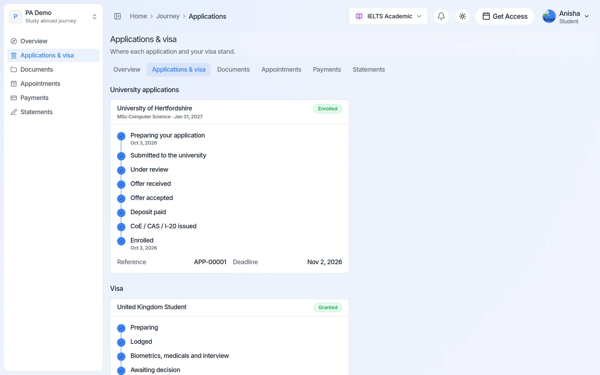Click Biometrics, medicals and interview step
The width and height of the screenshot is (600, 375).
pos(179,356)
